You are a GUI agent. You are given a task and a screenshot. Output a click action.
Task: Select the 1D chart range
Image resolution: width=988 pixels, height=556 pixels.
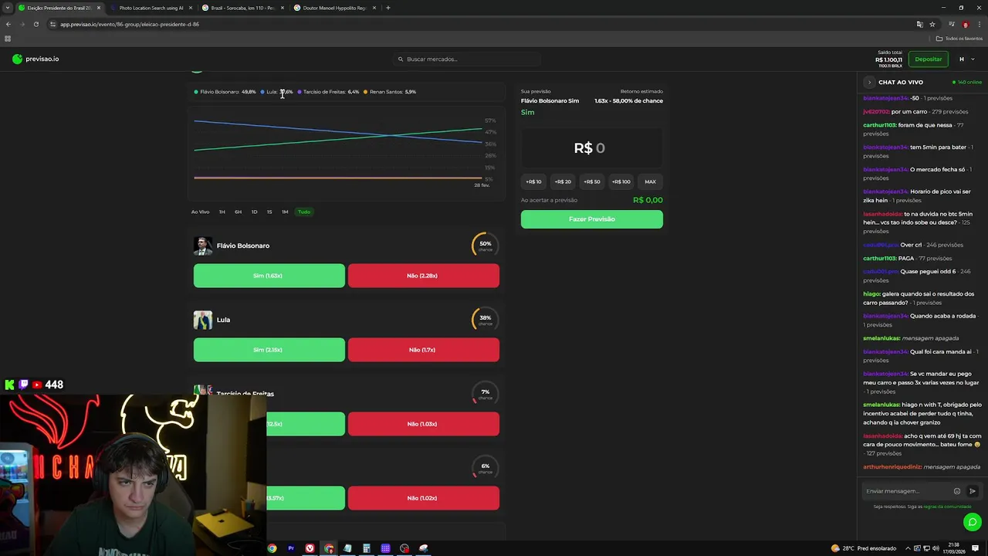click(254, 212)
